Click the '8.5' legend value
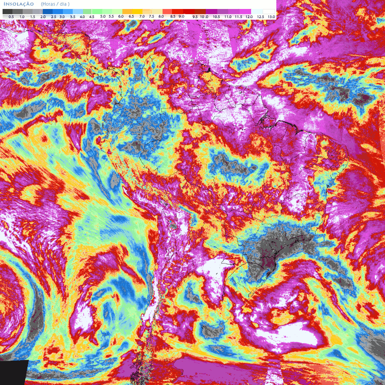The width and height of the screenshot is (385, 385). pyautogui.click(x=173, y=16)
